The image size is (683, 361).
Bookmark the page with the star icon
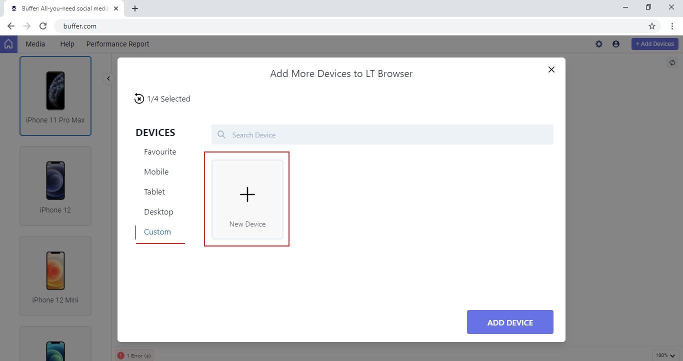click(652, 26)
